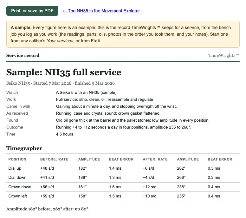Click the '1.6 ms' beat error cell
The width and height of the screenshot is (246, 218).
[x=115, y=187]
